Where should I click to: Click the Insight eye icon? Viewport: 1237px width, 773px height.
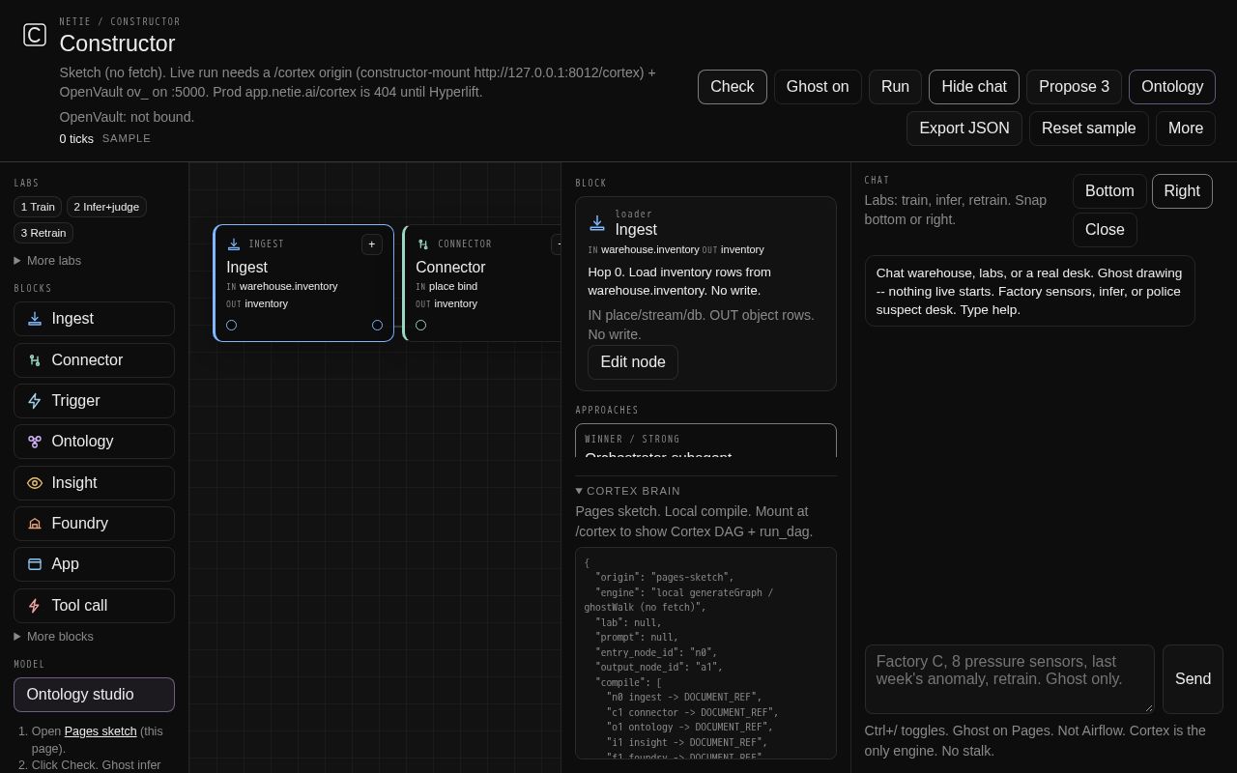35,483
